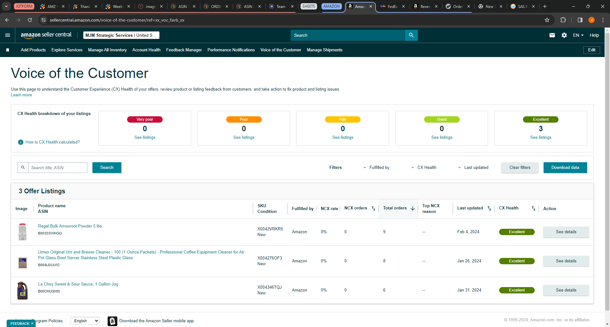Image resolution: width=610 pixels, height=327 pixels.
Task: Bookmark this page with the star icon
Action: (x=547, y=20)
